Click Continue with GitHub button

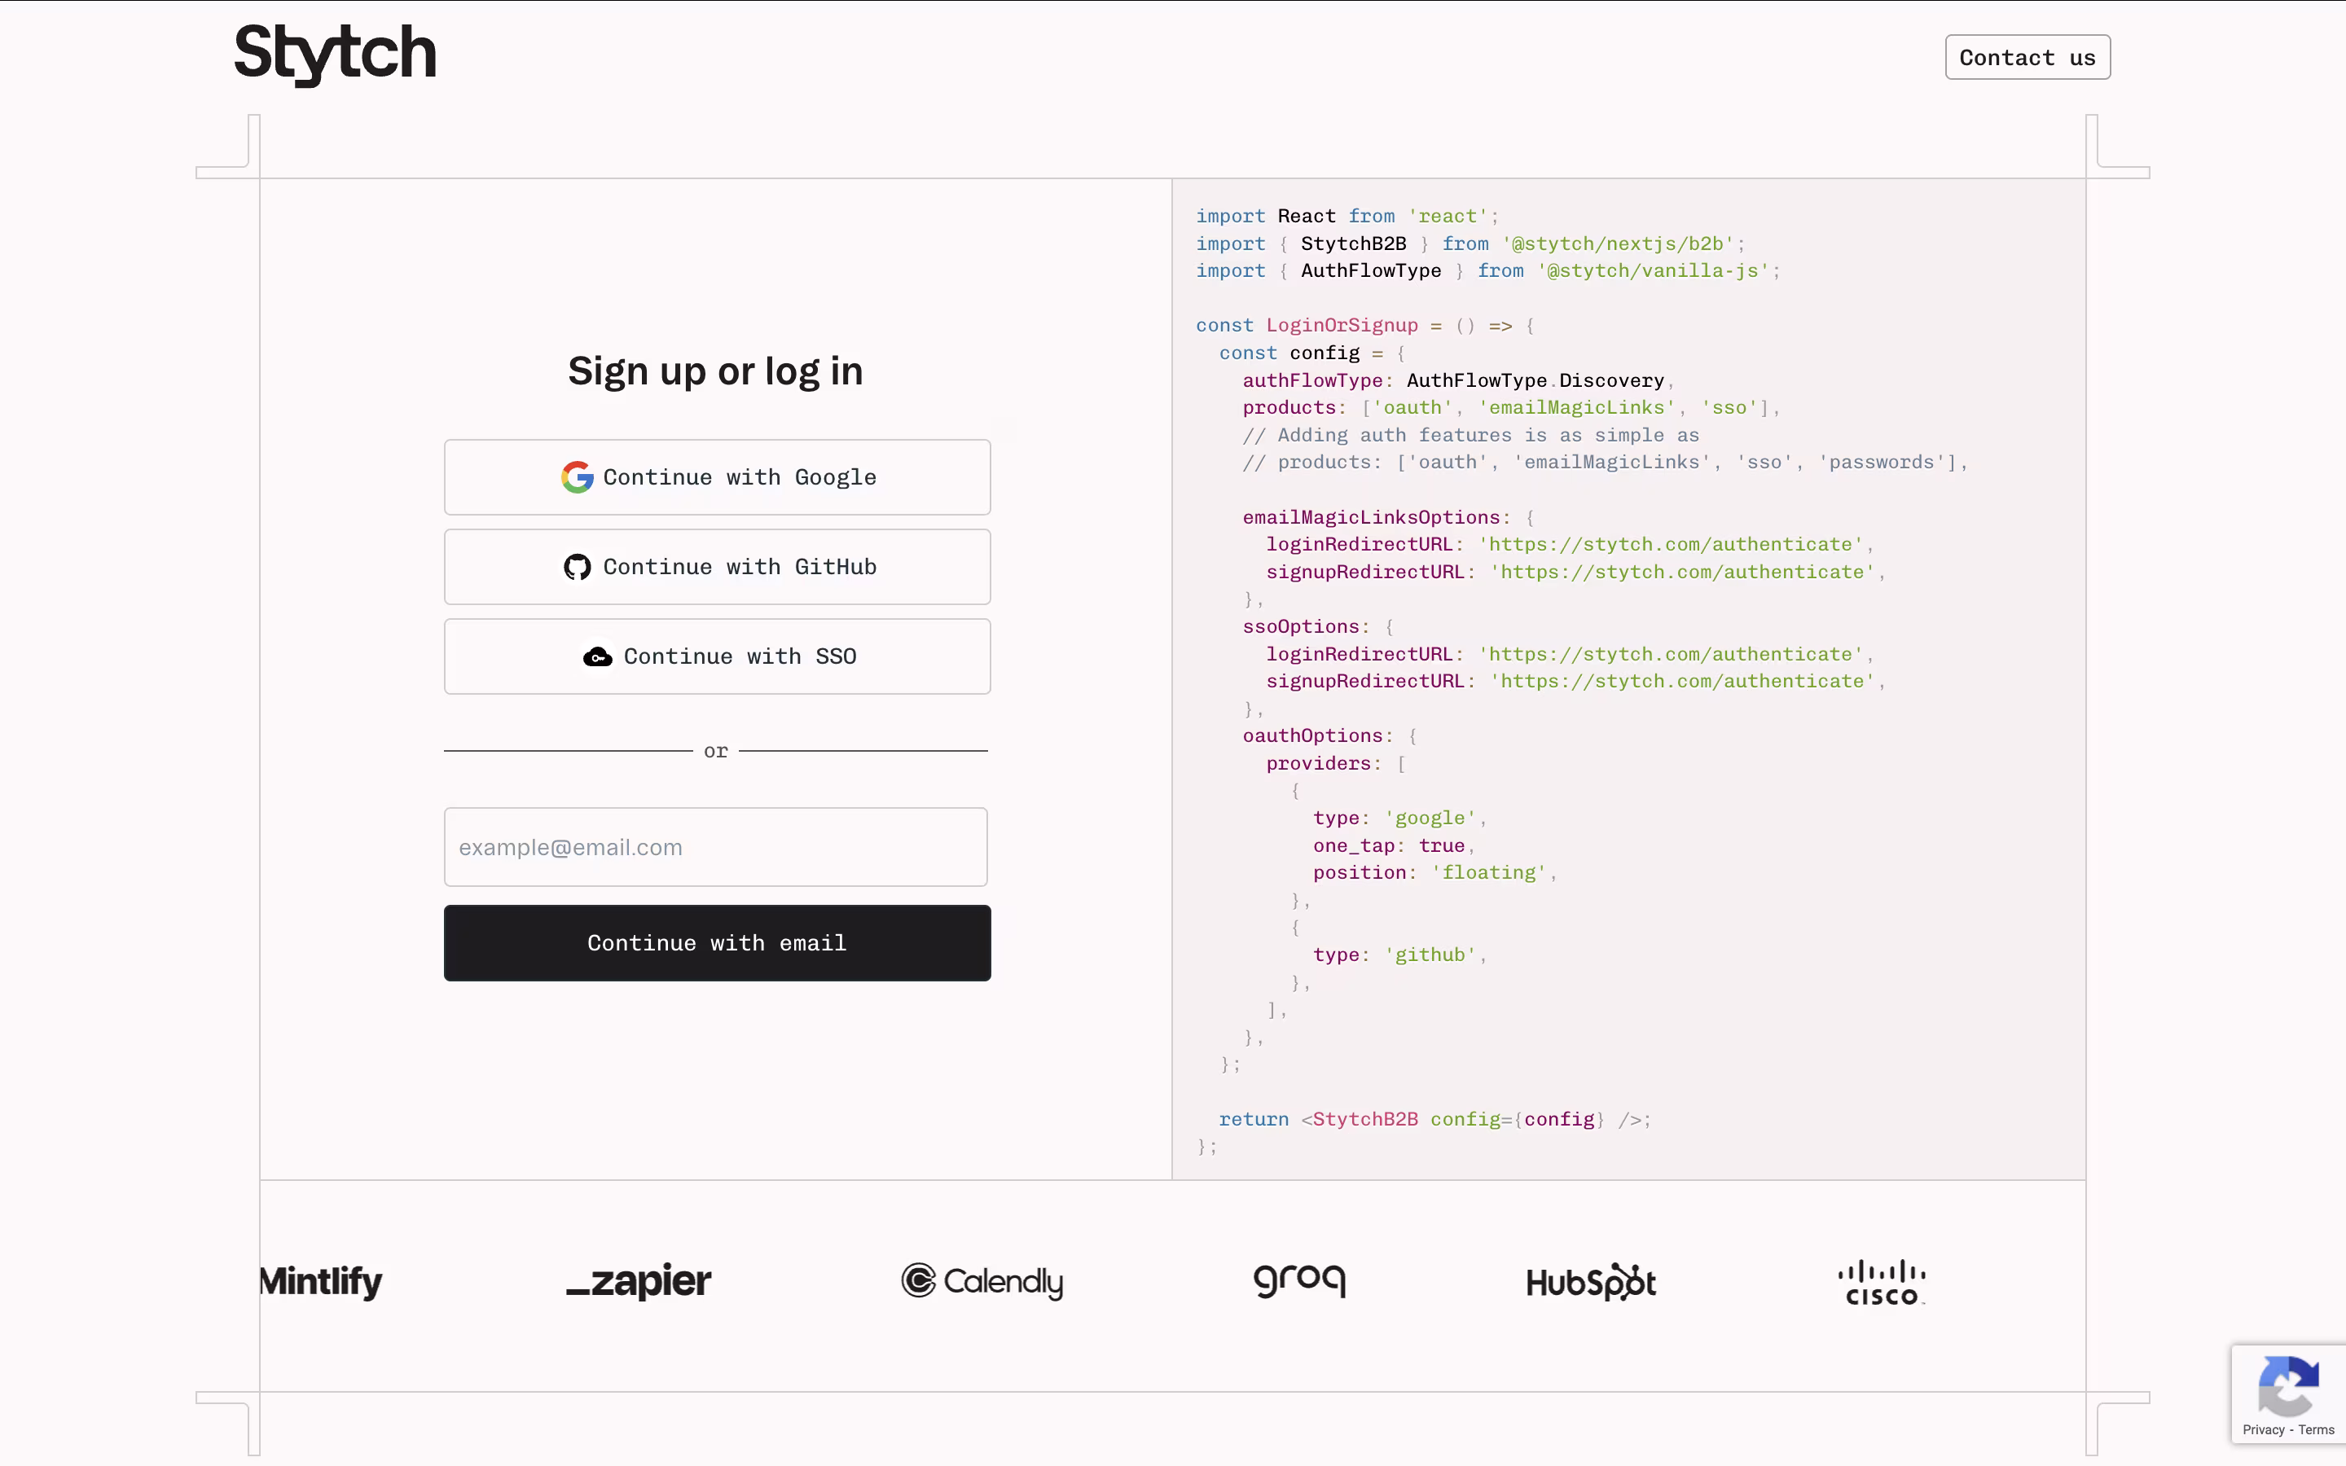coord(718,567)
